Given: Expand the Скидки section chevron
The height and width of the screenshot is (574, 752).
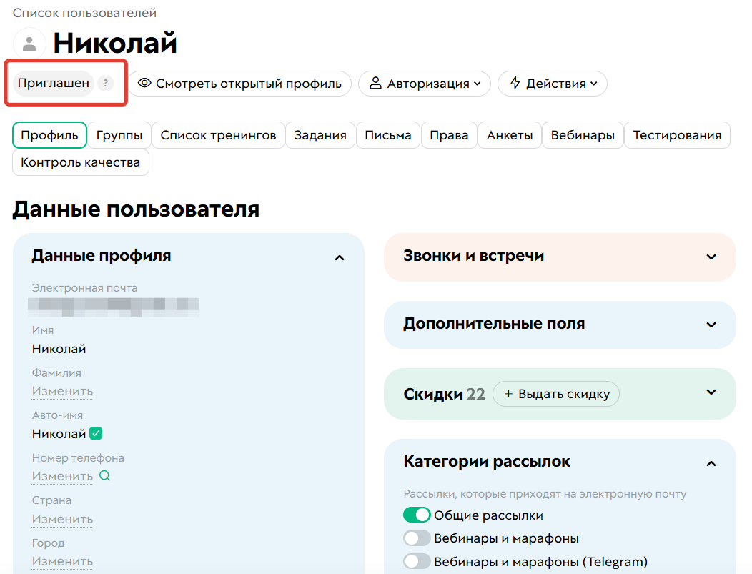Looking at the screenshot, I should [711, 392].
